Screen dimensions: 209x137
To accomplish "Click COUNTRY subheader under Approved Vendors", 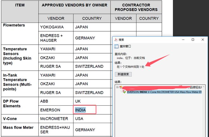I will coord(92,18).
